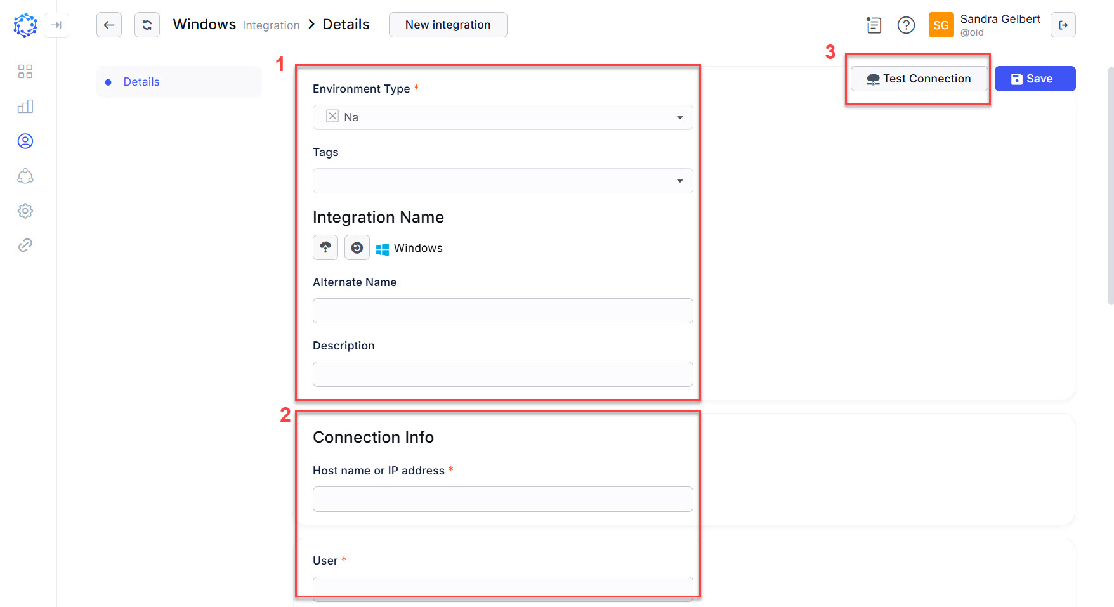Upload a custom logo via the cloud icon

click(325, 247)
